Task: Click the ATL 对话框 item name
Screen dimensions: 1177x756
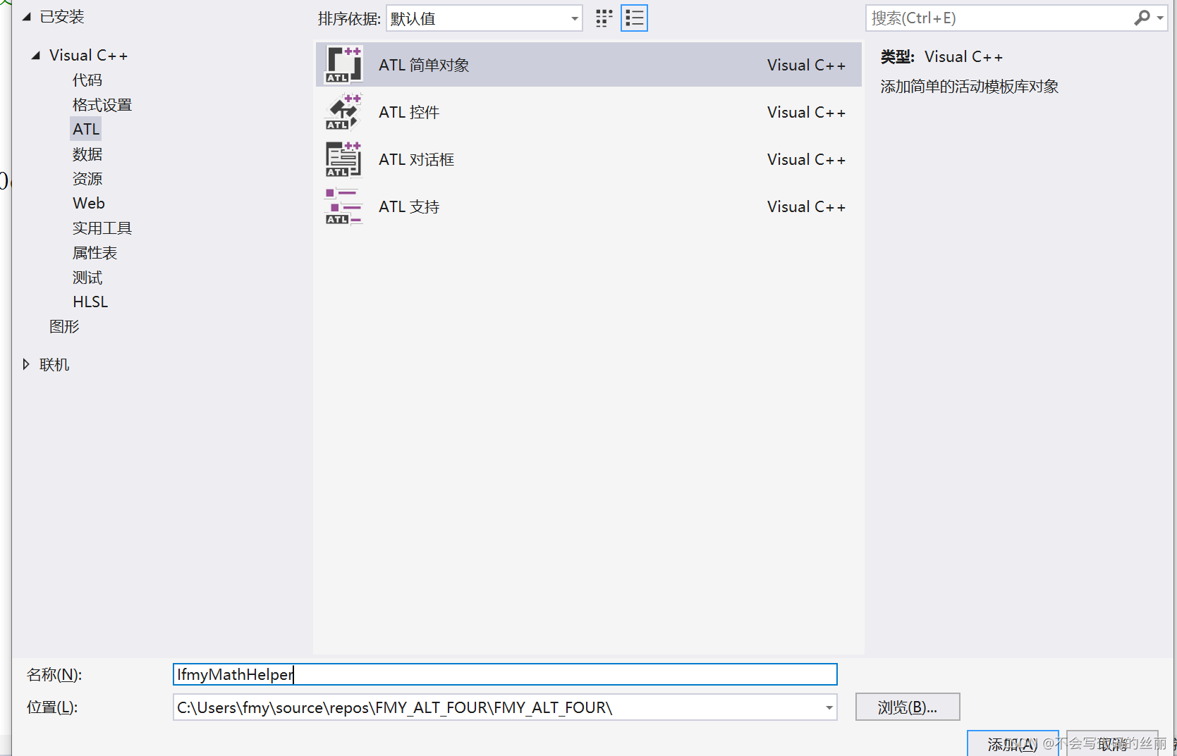Action: [417, 159]
